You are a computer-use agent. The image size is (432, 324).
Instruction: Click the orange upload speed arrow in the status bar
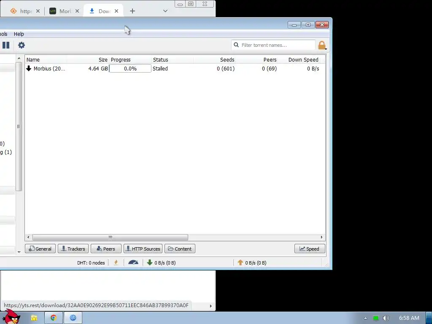coord(240,262)
